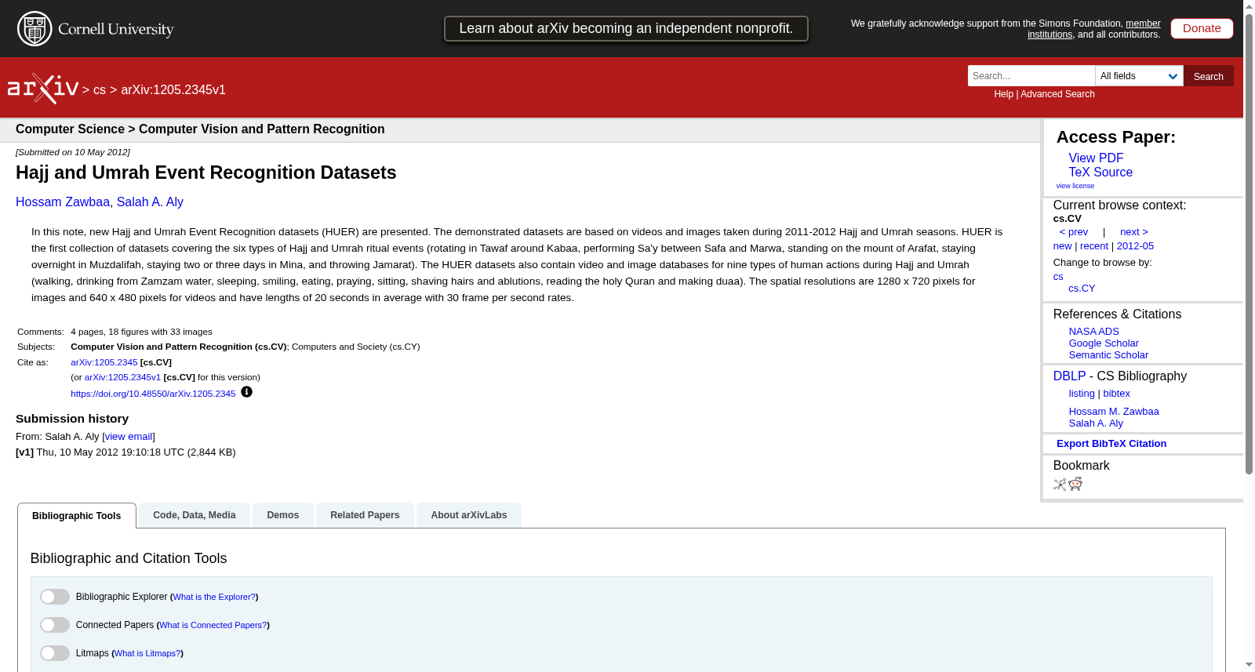Open Salah A. Aly DBLP entry
The image size is (1255, 672).
point(1096,423)
